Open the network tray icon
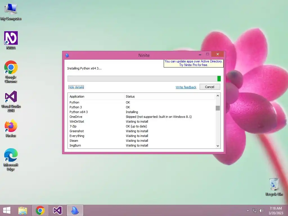This screenshot has width=288, height=216. coord(255,210)
